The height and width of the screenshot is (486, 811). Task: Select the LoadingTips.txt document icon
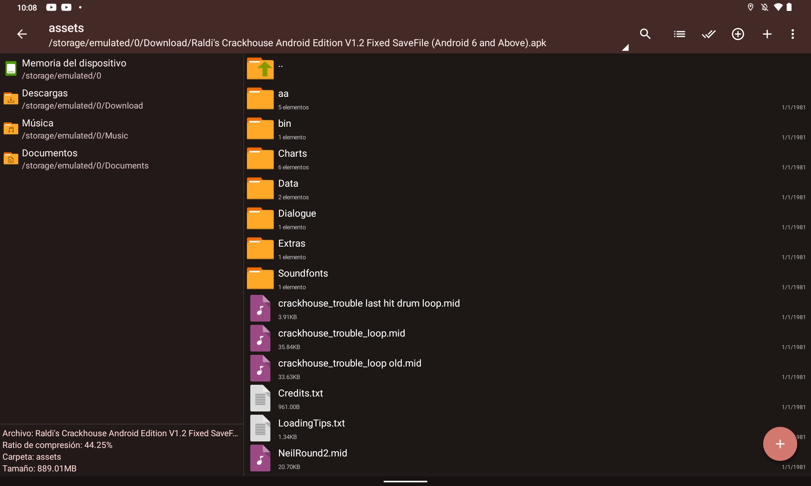[x=260, y=428]
